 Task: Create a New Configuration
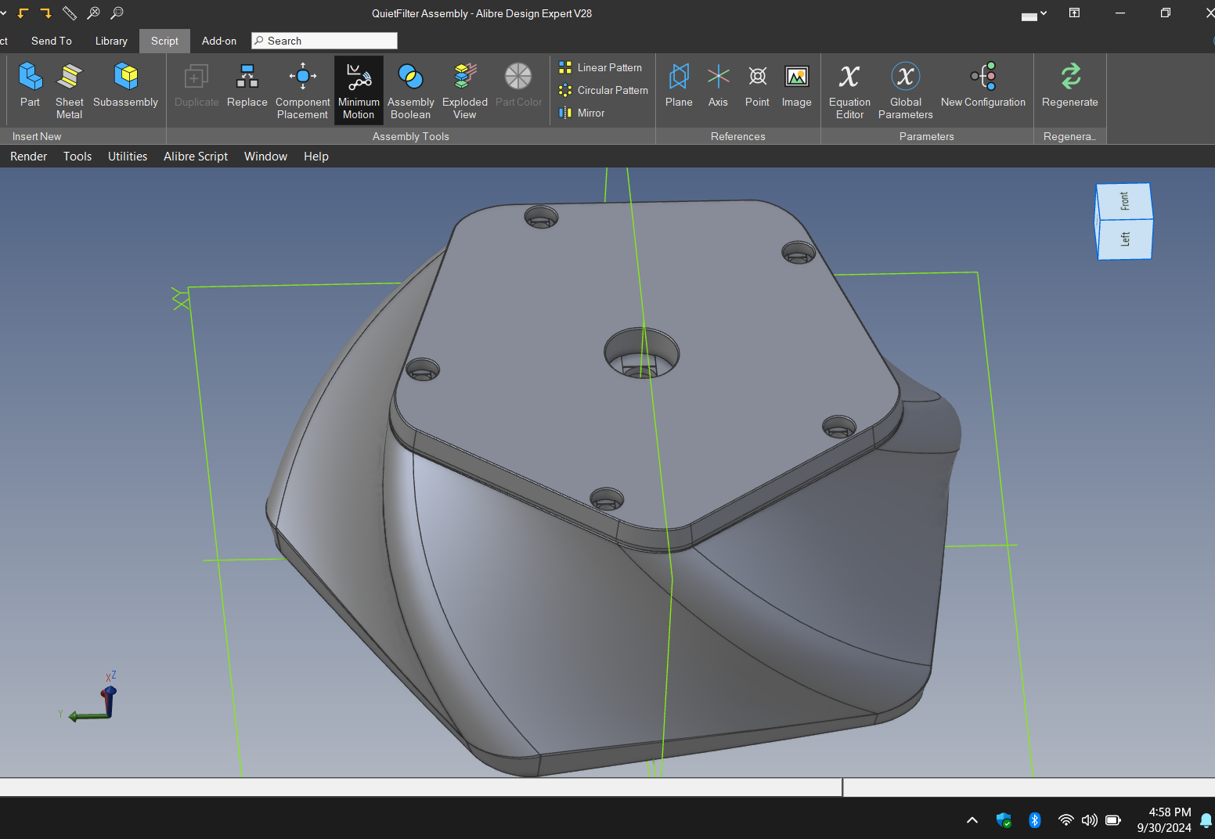pos(982,85)
